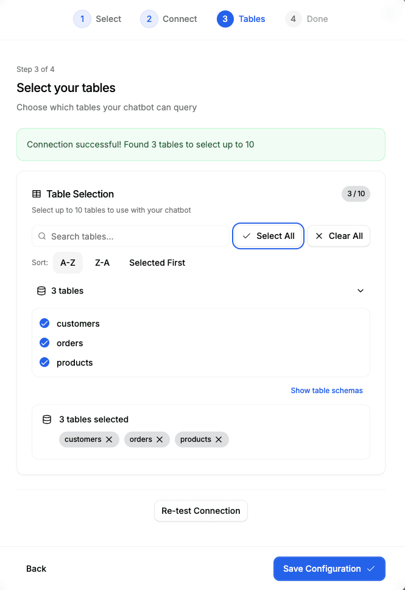This screenshot has height=590, width=405.
Task: Remove the products chip via its X icon
Action: pyautogui.click(x=220, y=439)
